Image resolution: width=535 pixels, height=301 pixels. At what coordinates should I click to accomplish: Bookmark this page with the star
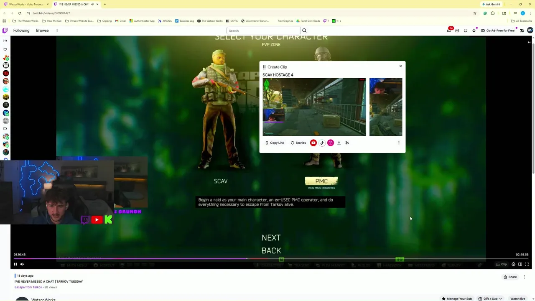475,13
